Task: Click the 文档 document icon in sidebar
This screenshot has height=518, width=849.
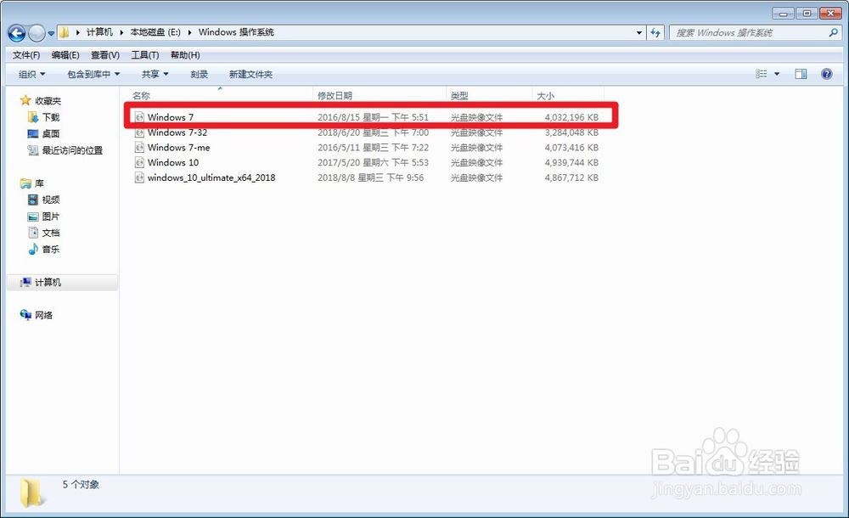Action: 33,233
